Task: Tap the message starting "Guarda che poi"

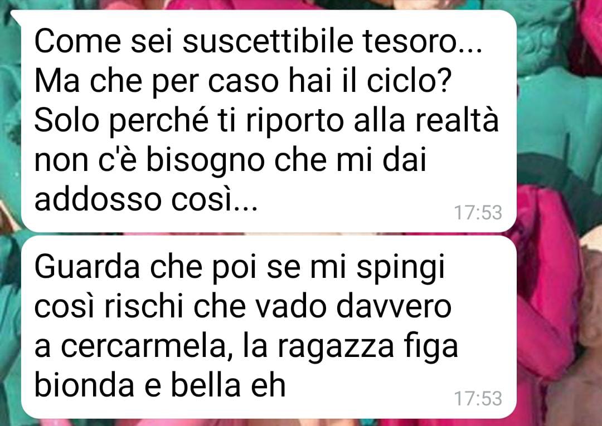Action: (268, 327)
